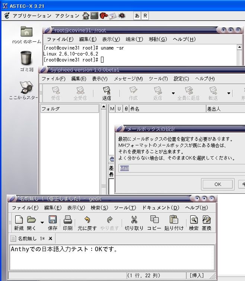Expand gedit 開く recent files arrow

click(42, 222)
